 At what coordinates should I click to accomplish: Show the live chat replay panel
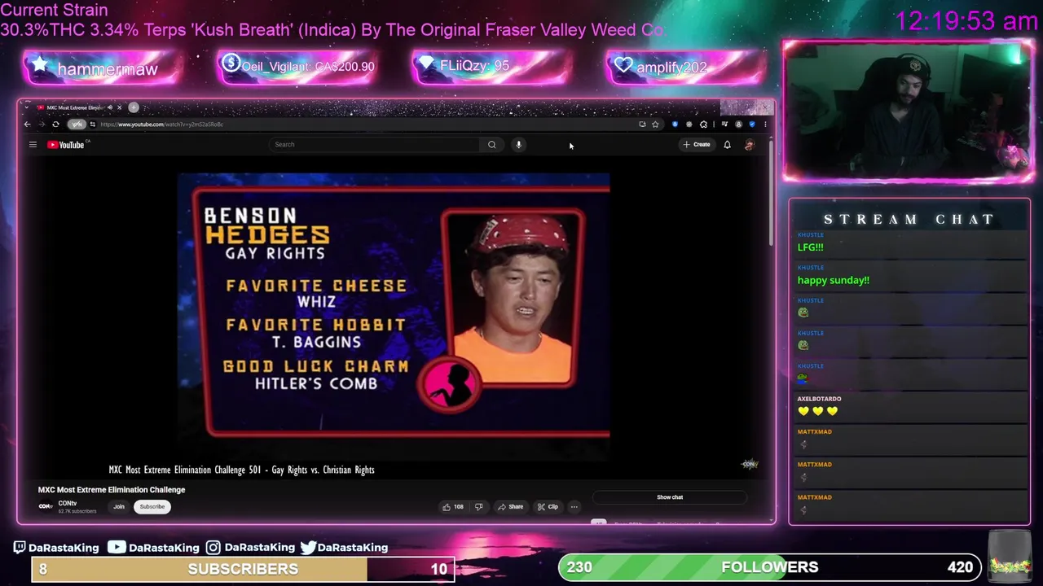[x=670, y=497]
